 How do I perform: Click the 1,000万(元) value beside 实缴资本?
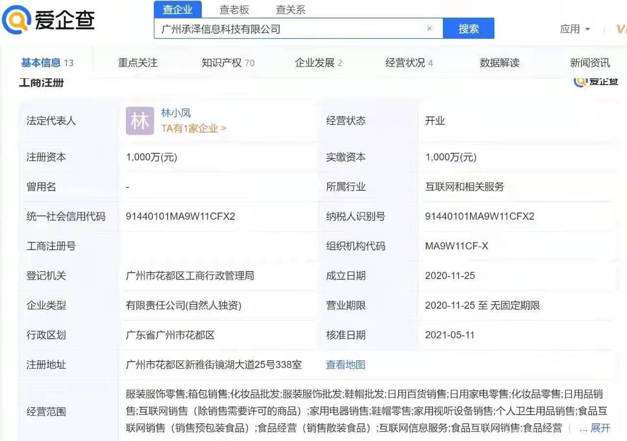451,157
